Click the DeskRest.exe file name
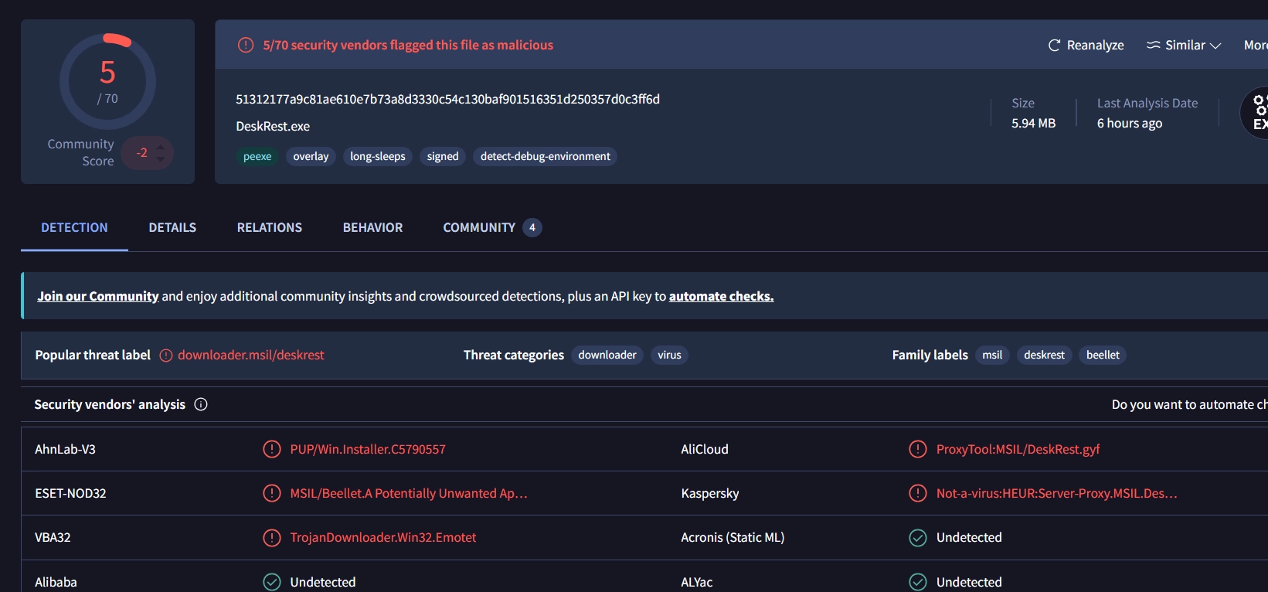 tap(273, 126)
